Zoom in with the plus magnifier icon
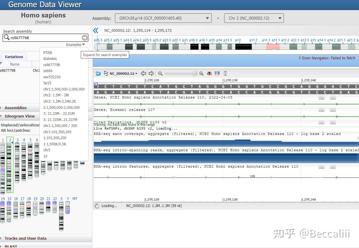Screen dimensions: 359x248 tap(201, 74)
